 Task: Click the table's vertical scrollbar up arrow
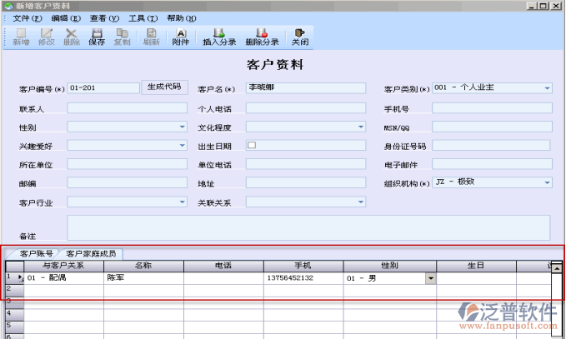557,268
